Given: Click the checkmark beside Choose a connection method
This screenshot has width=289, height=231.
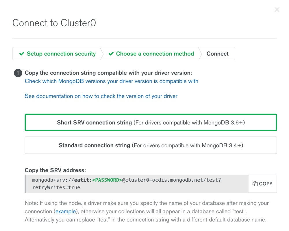Looking at the screenshot, I should (111, 54).
